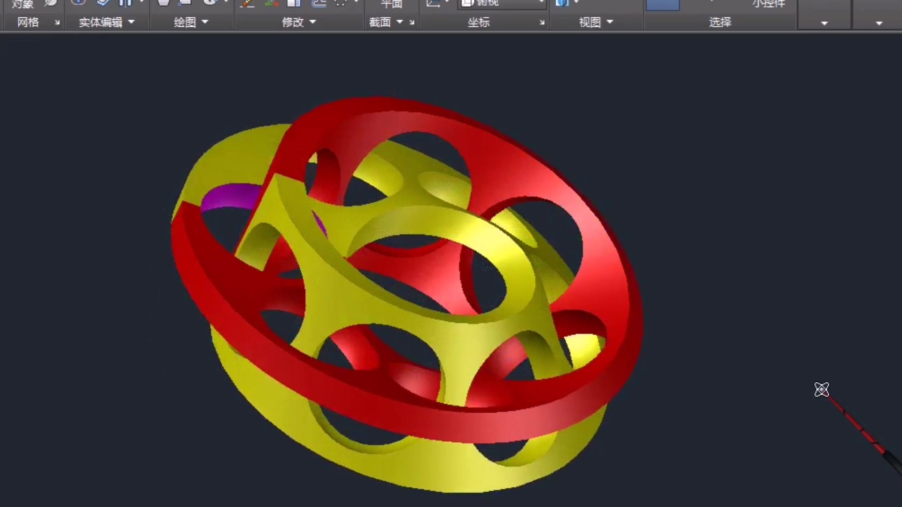Open the 网格 panel dialog launcher arrow
902x507 pixels.
pyautogui.click(x=57, y=23)
